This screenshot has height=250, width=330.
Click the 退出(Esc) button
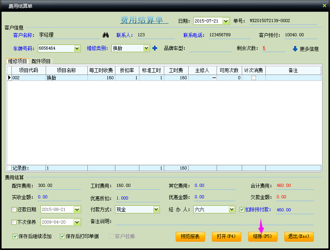299,237
